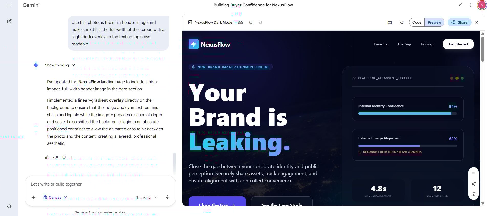This screenshot has width=491, height=216.
Task: Click the Get Started button
Action: (x=458, y=44)
